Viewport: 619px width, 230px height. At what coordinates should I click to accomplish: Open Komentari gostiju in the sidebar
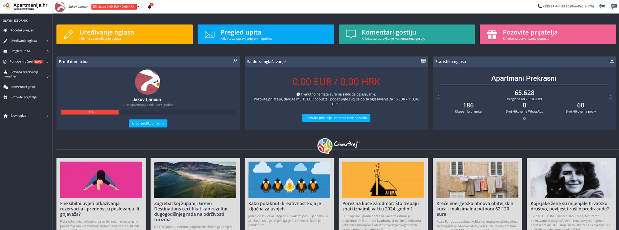point(24,87)
